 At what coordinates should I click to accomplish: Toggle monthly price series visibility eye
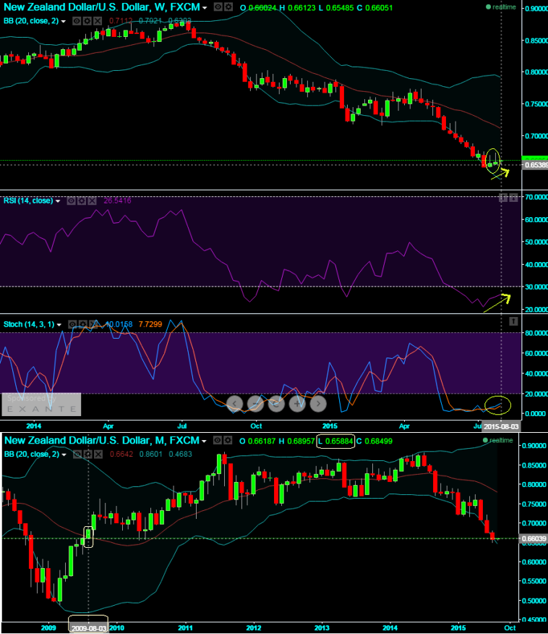tap(218, 440)
